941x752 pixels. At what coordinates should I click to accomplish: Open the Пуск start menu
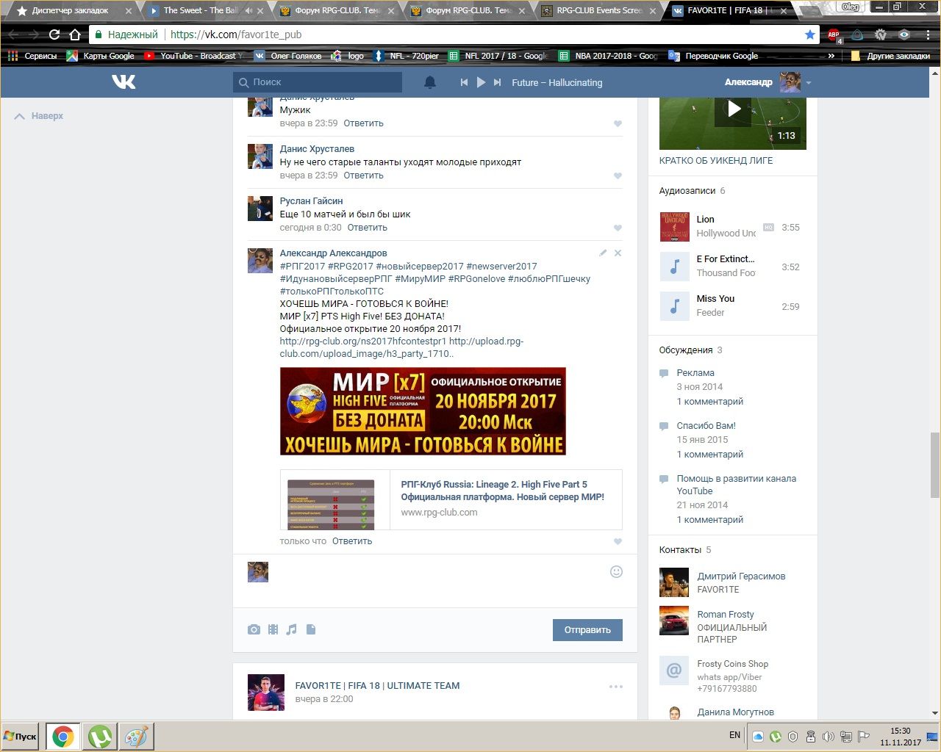point(21,737)
